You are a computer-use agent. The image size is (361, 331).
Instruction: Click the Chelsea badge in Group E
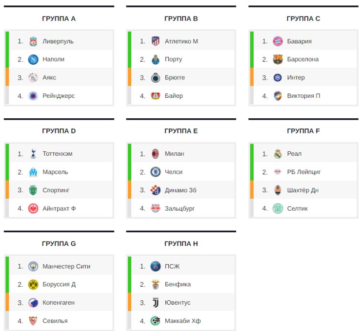[156, 172]
